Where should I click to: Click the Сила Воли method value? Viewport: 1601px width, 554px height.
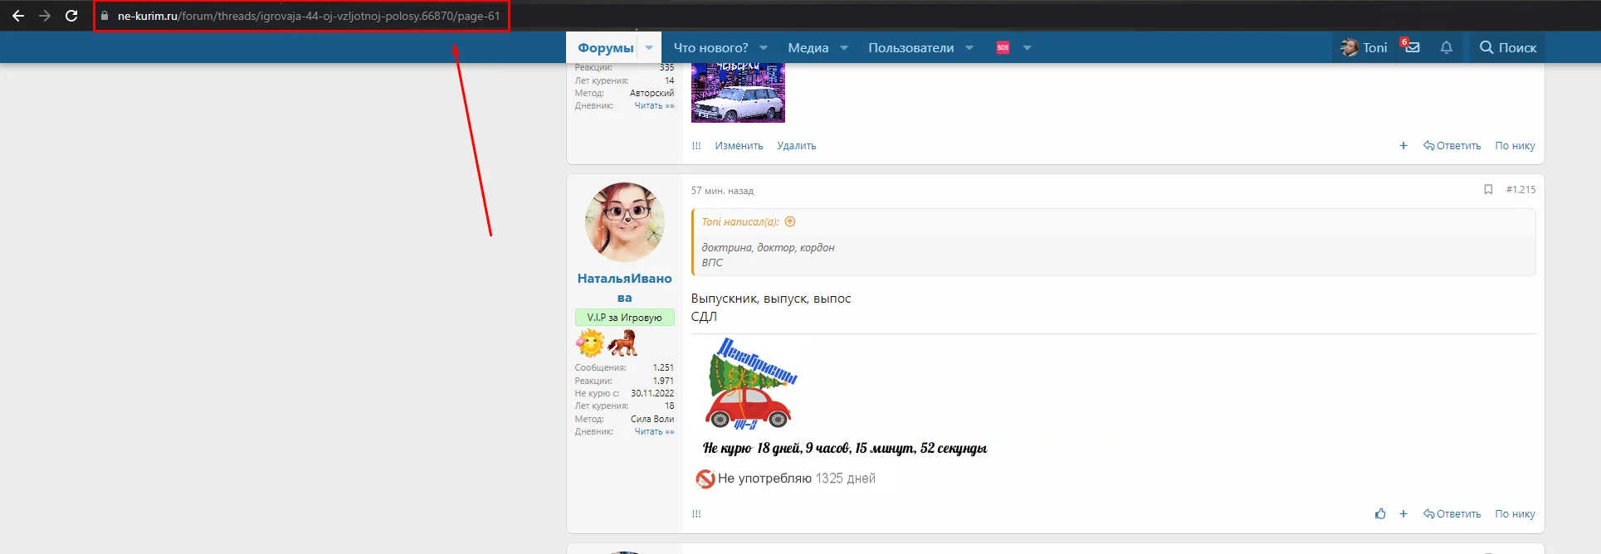652,420
